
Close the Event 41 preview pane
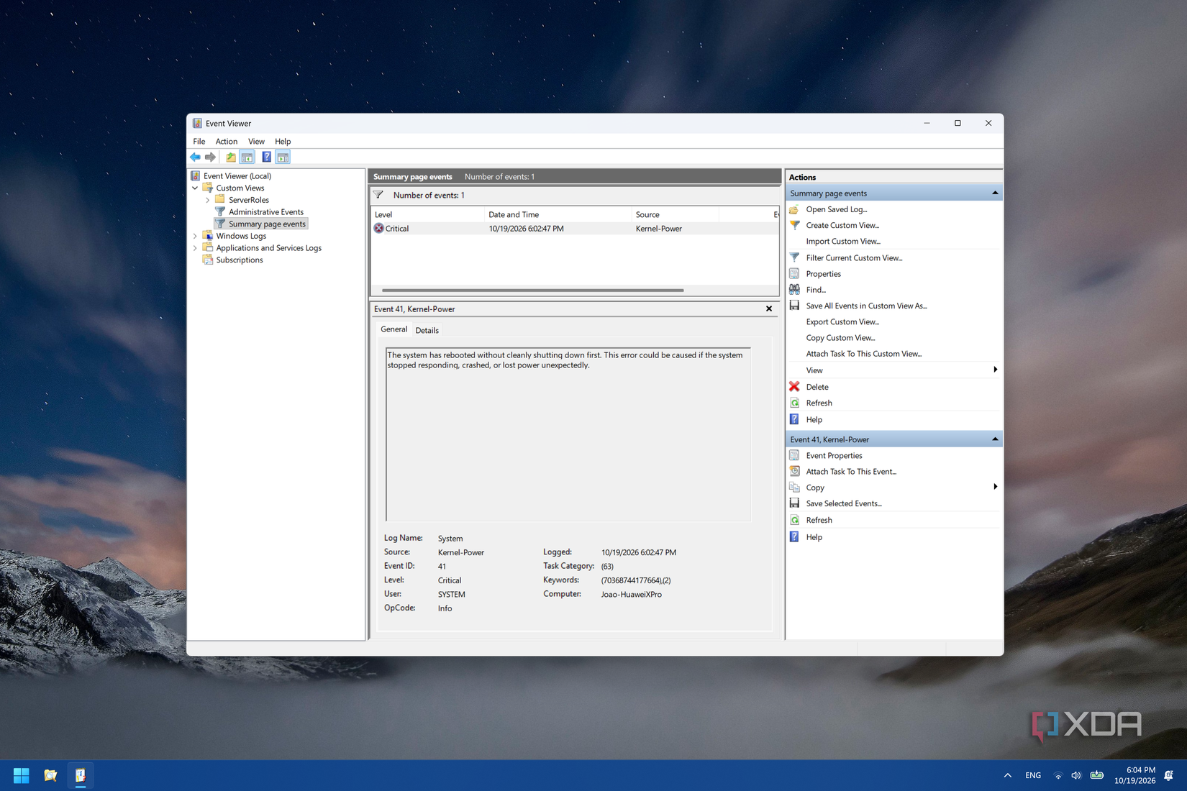(x=769, y=309)
